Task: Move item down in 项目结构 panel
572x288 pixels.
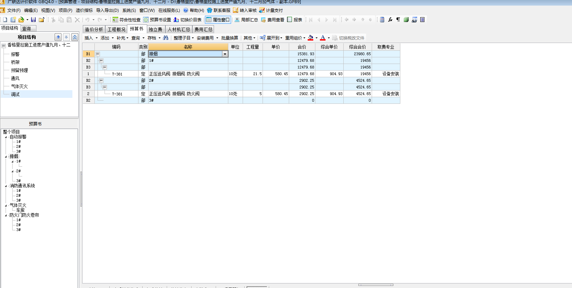Action: tap(66, 37)
